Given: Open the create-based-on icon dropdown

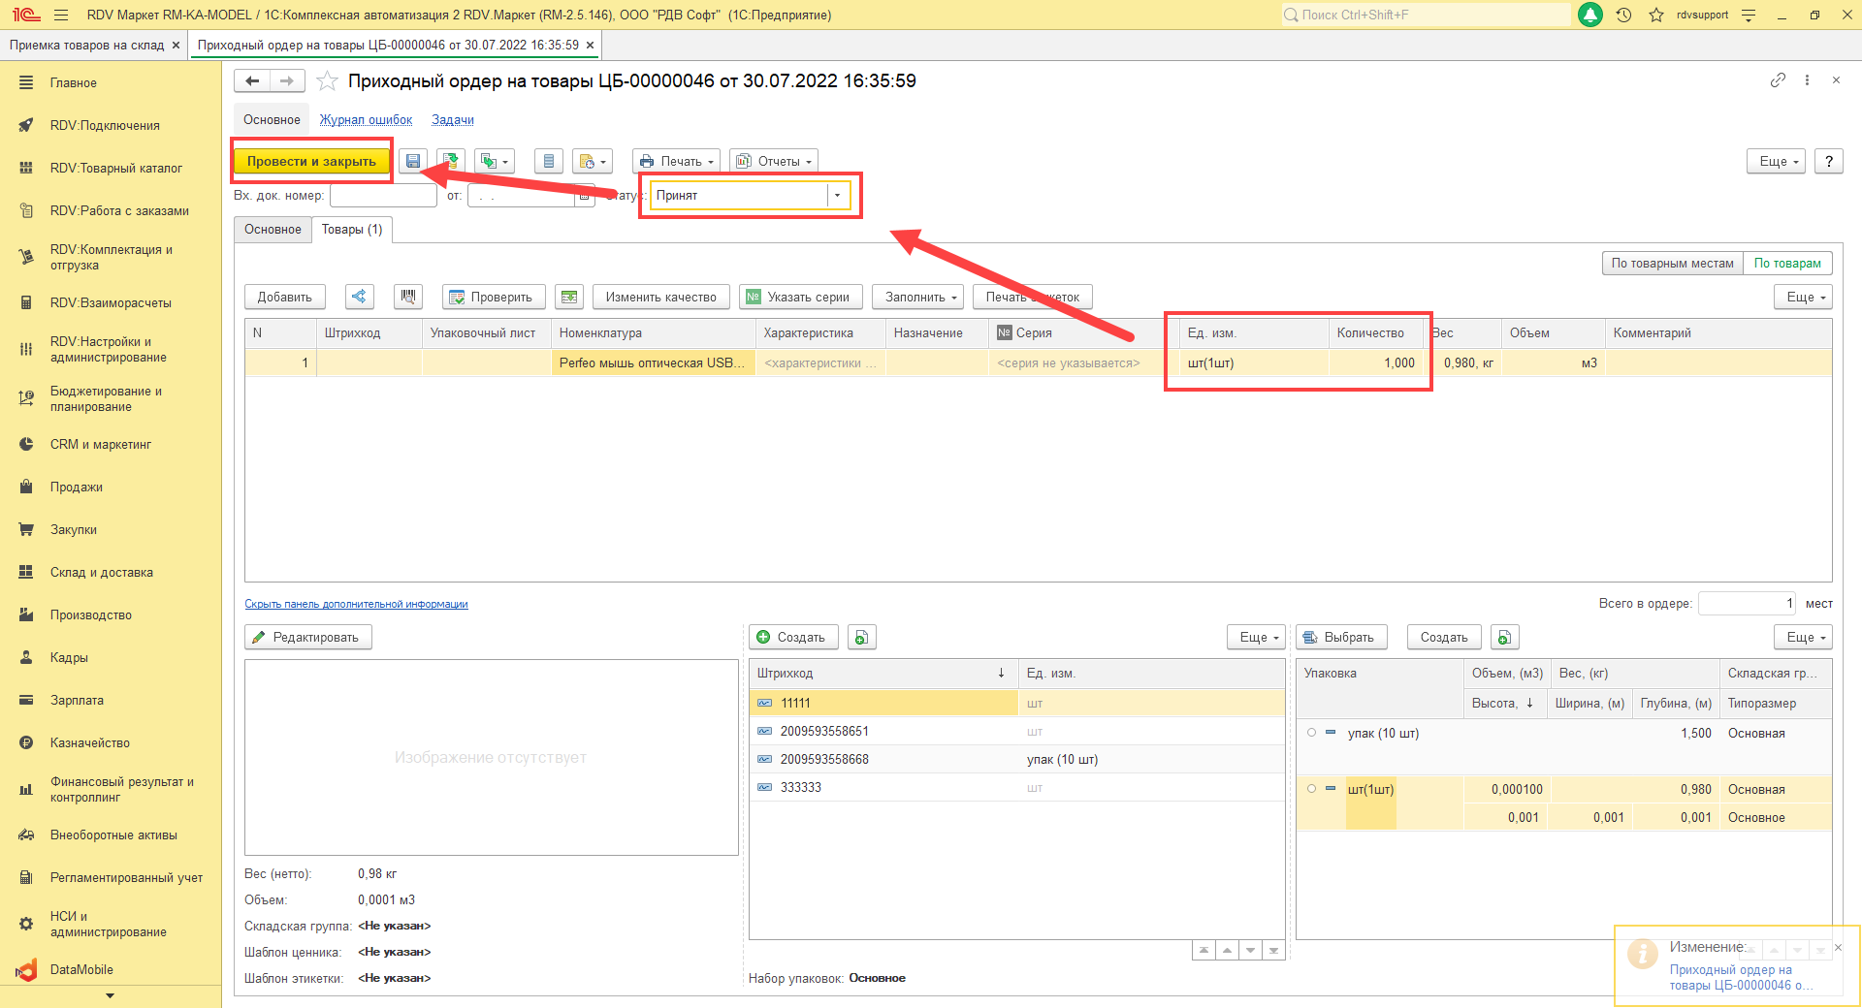Looking at the screenshot, I should click(x=494, y=161).
